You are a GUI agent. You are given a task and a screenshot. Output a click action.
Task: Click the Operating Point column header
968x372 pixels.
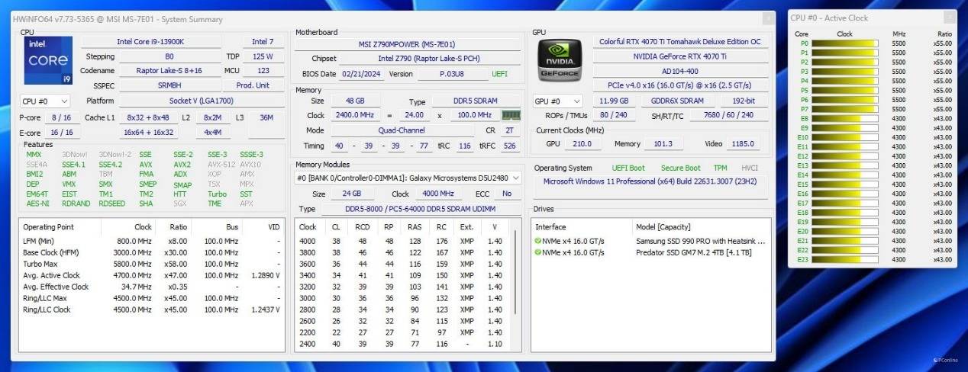[x=49, y=227]
